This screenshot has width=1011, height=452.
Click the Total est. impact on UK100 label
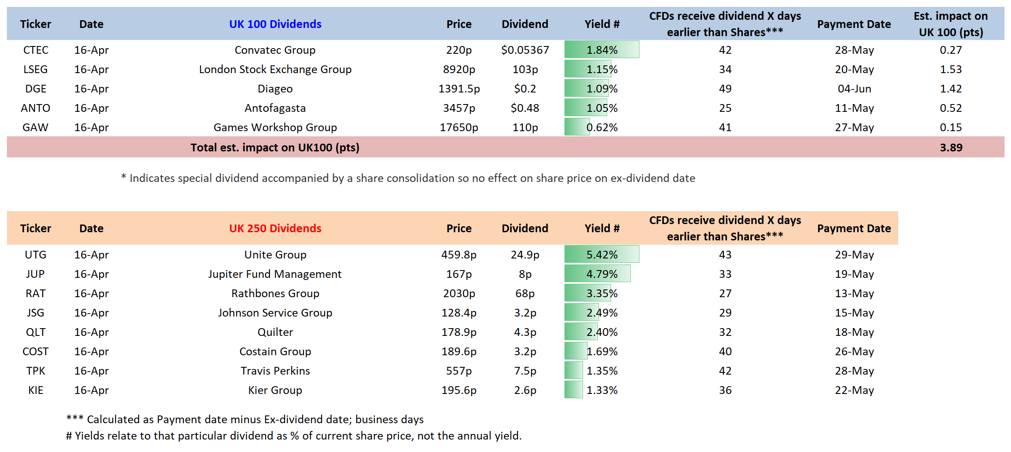275,148
